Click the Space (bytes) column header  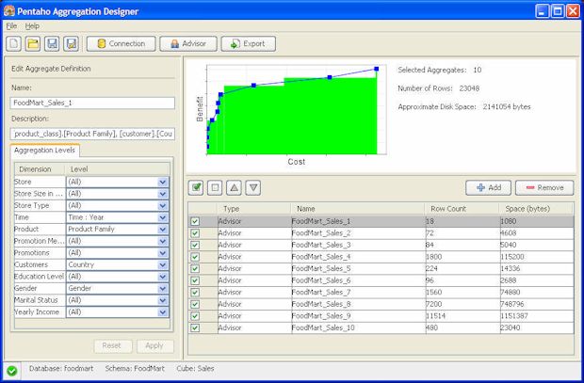click(x=536, y=209)
